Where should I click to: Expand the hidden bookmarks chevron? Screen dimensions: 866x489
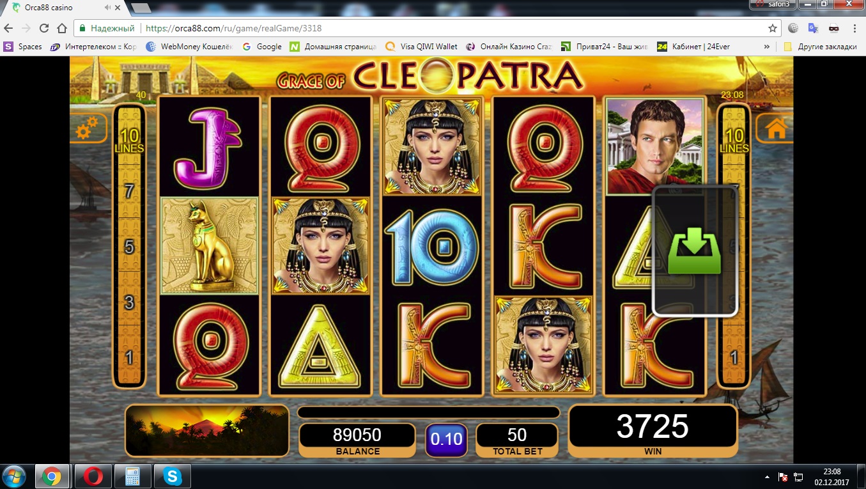[767, 47]
